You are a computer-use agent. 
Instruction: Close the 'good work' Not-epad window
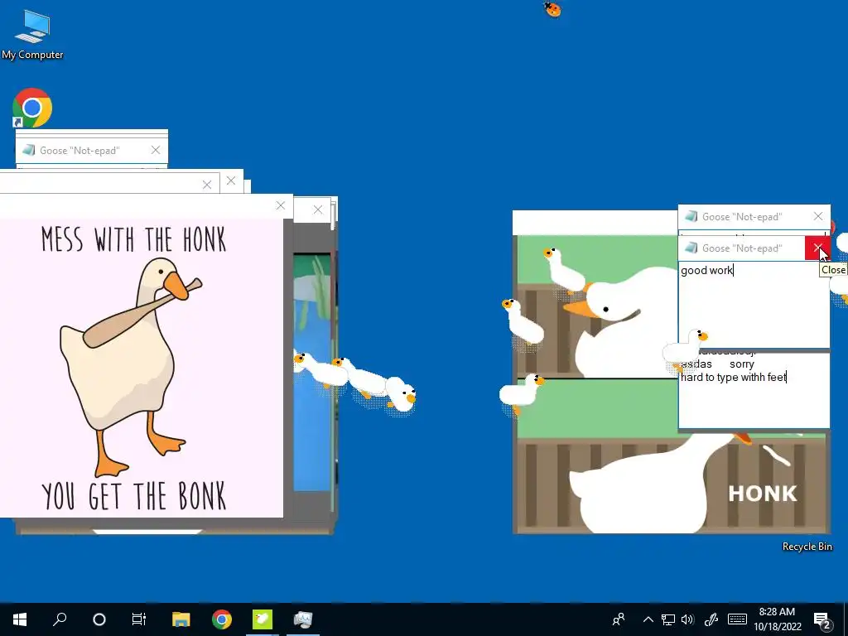click(817, 248)
